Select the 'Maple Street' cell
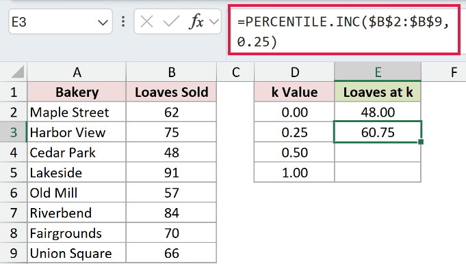 tap(77, 113)
